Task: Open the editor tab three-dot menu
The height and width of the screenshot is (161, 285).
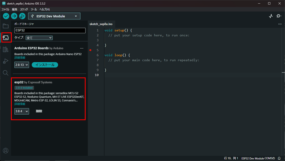Action: click(280, 24)
